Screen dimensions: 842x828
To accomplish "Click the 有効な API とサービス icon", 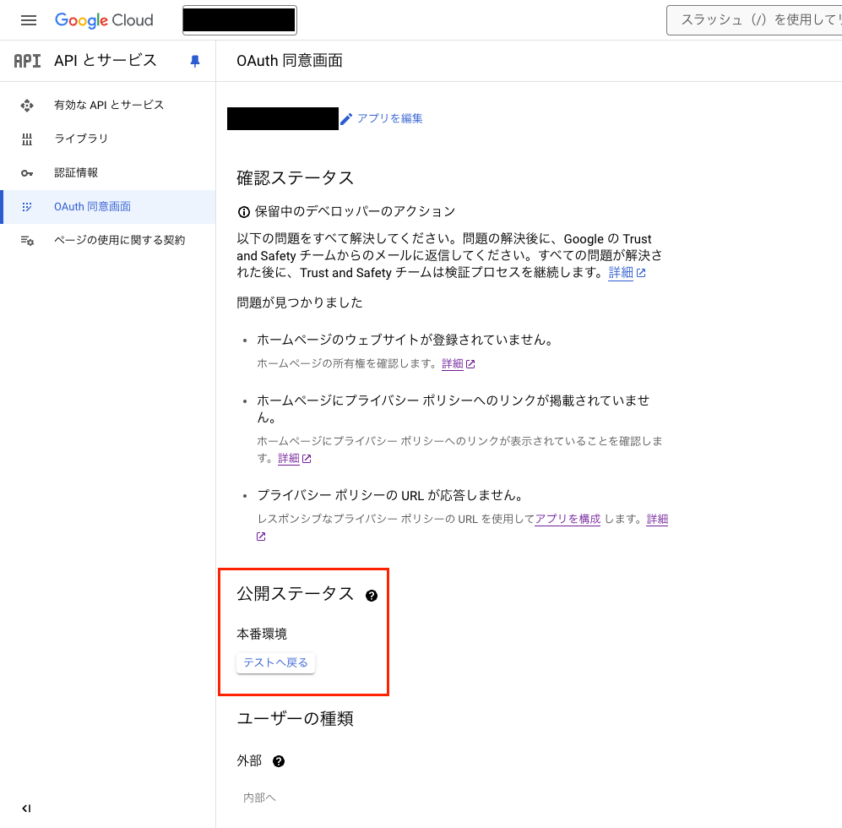I will tap(27, 106).
